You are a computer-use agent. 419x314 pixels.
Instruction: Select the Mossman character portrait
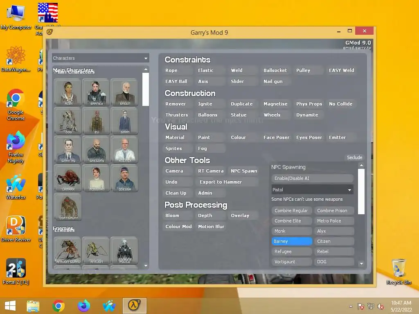(x=96, y=178)
